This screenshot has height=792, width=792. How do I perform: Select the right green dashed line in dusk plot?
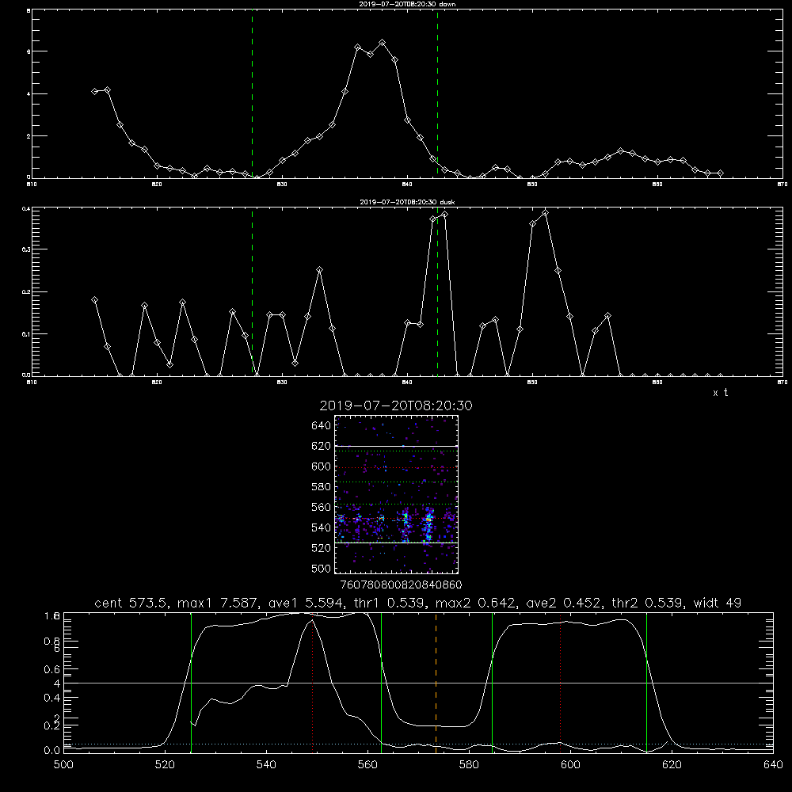[x=437, y=292]
